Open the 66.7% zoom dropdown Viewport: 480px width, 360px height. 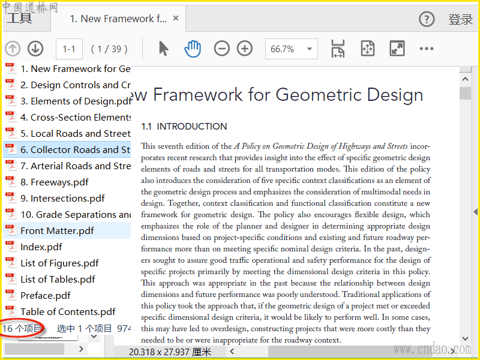[x=291, y=49]
